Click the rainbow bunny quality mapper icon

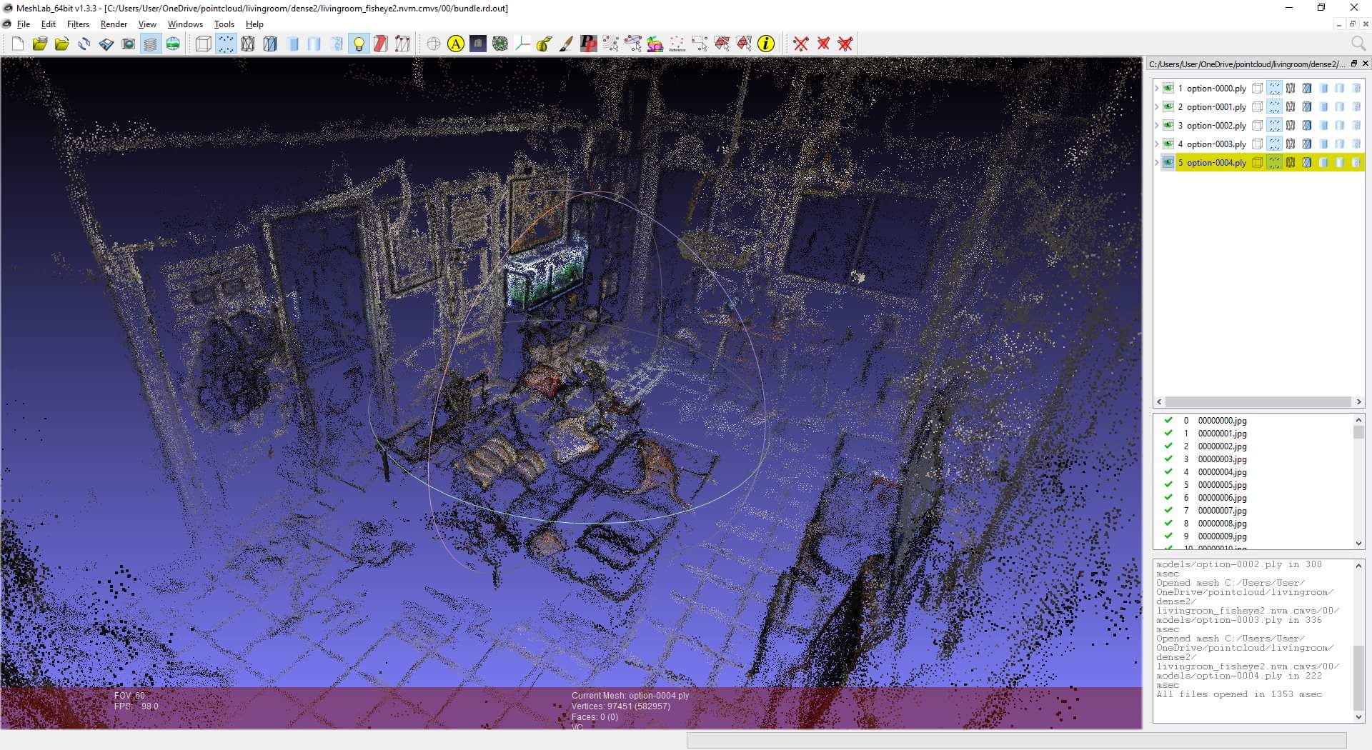tap(655, 44)
